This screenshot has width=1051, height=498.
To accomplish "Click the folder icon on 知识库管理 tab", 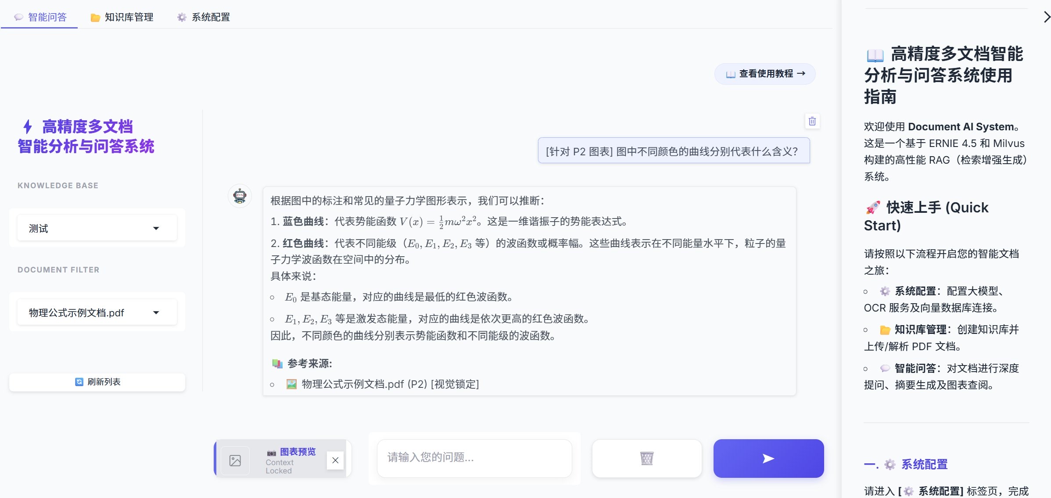I will (x=95, y=17).
